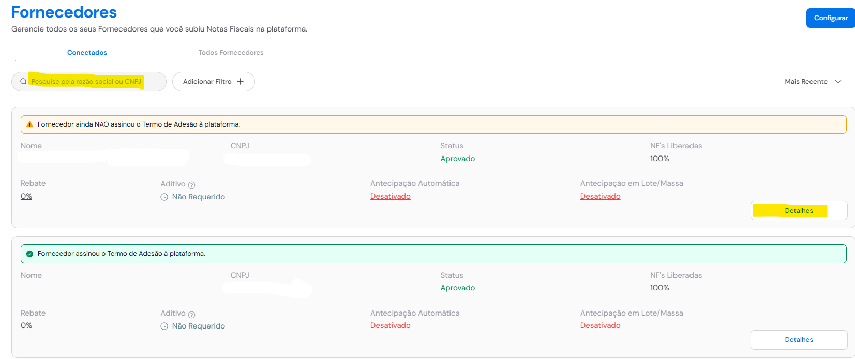Image resolution: width=855 pixels, height=359 pixels.
Task: Click the Aditivo help icon in first card
Action: [x=191, y=185]
